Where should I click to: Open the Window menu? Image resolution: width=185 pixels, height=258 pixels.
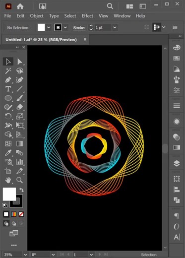point(122,16)
